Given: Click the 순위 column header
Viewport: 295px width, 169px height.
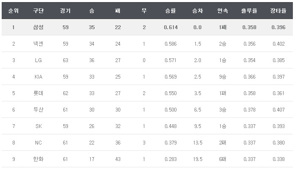Looking at the screenshot, I should [13, 11].
